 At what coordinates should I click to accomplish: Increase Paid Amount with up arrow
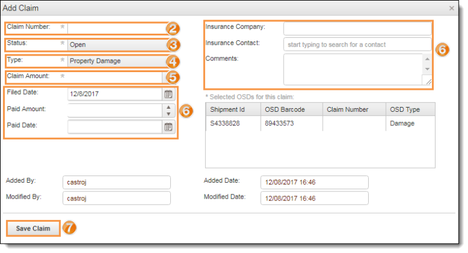pyautogui.click(x=168, y=107)
